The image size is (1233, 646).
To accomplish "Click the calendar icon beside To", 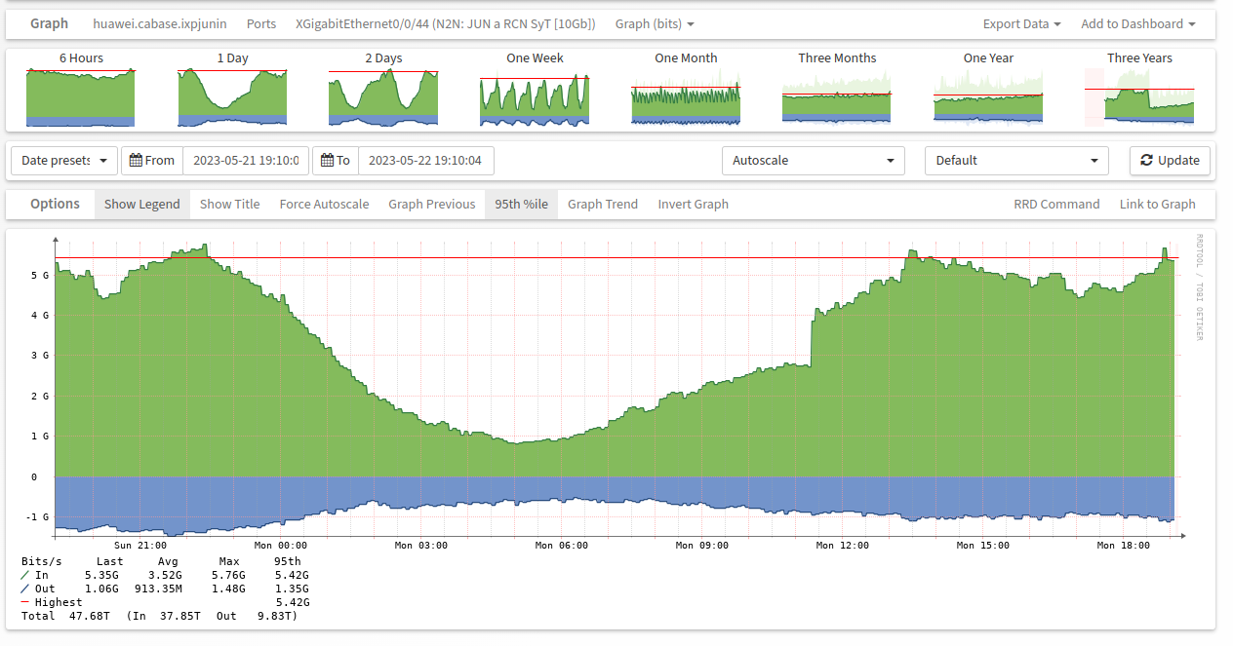I will click(x=328, y=161).
